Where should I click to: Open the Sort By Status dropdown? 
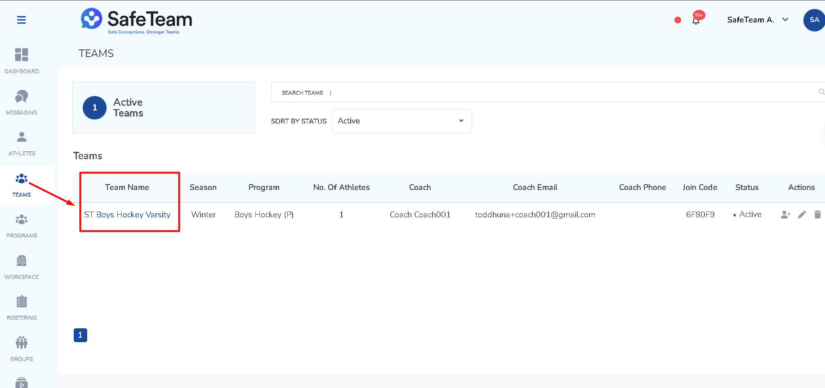[x=401, y=121]
